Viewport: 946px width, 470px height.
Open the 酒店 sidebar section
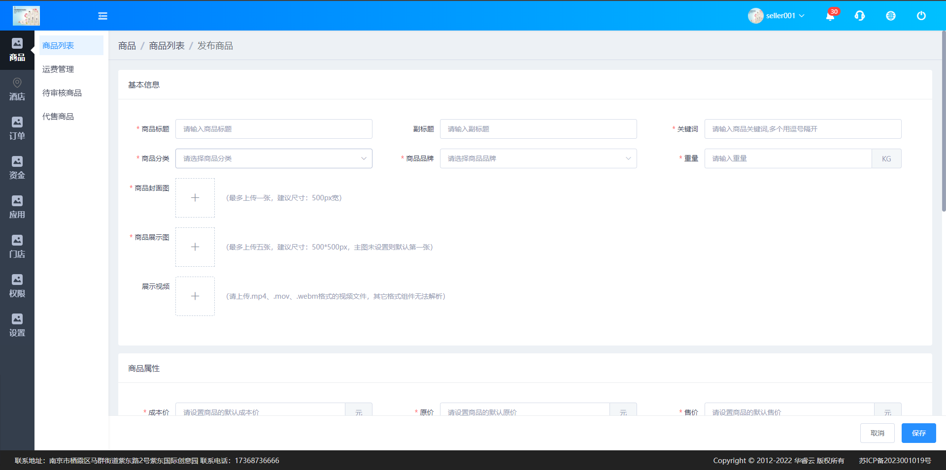pos(17,89)
